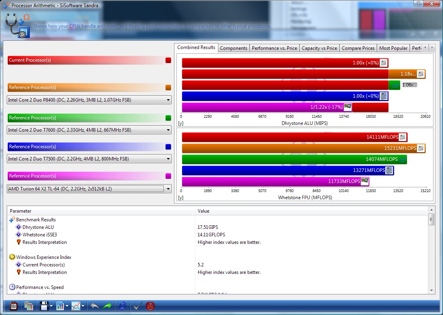The image size is (443, 315).
Task: Click the 1/1.22x (-17%) magenta Dhrystone bar
Action: point(267,107)
